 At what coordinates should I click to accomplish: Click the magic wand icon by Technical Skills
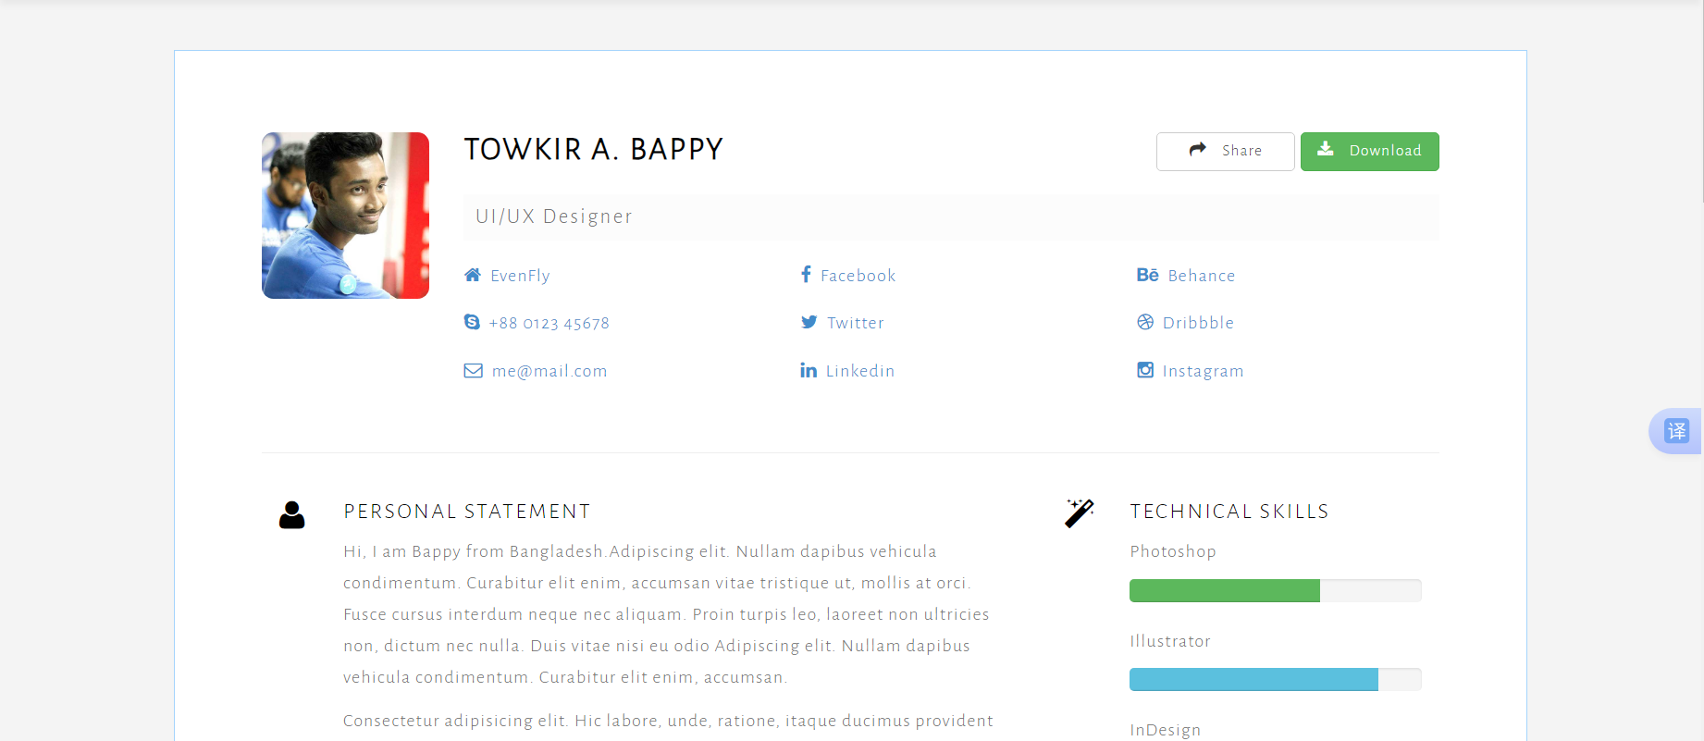pos(1079,513)
